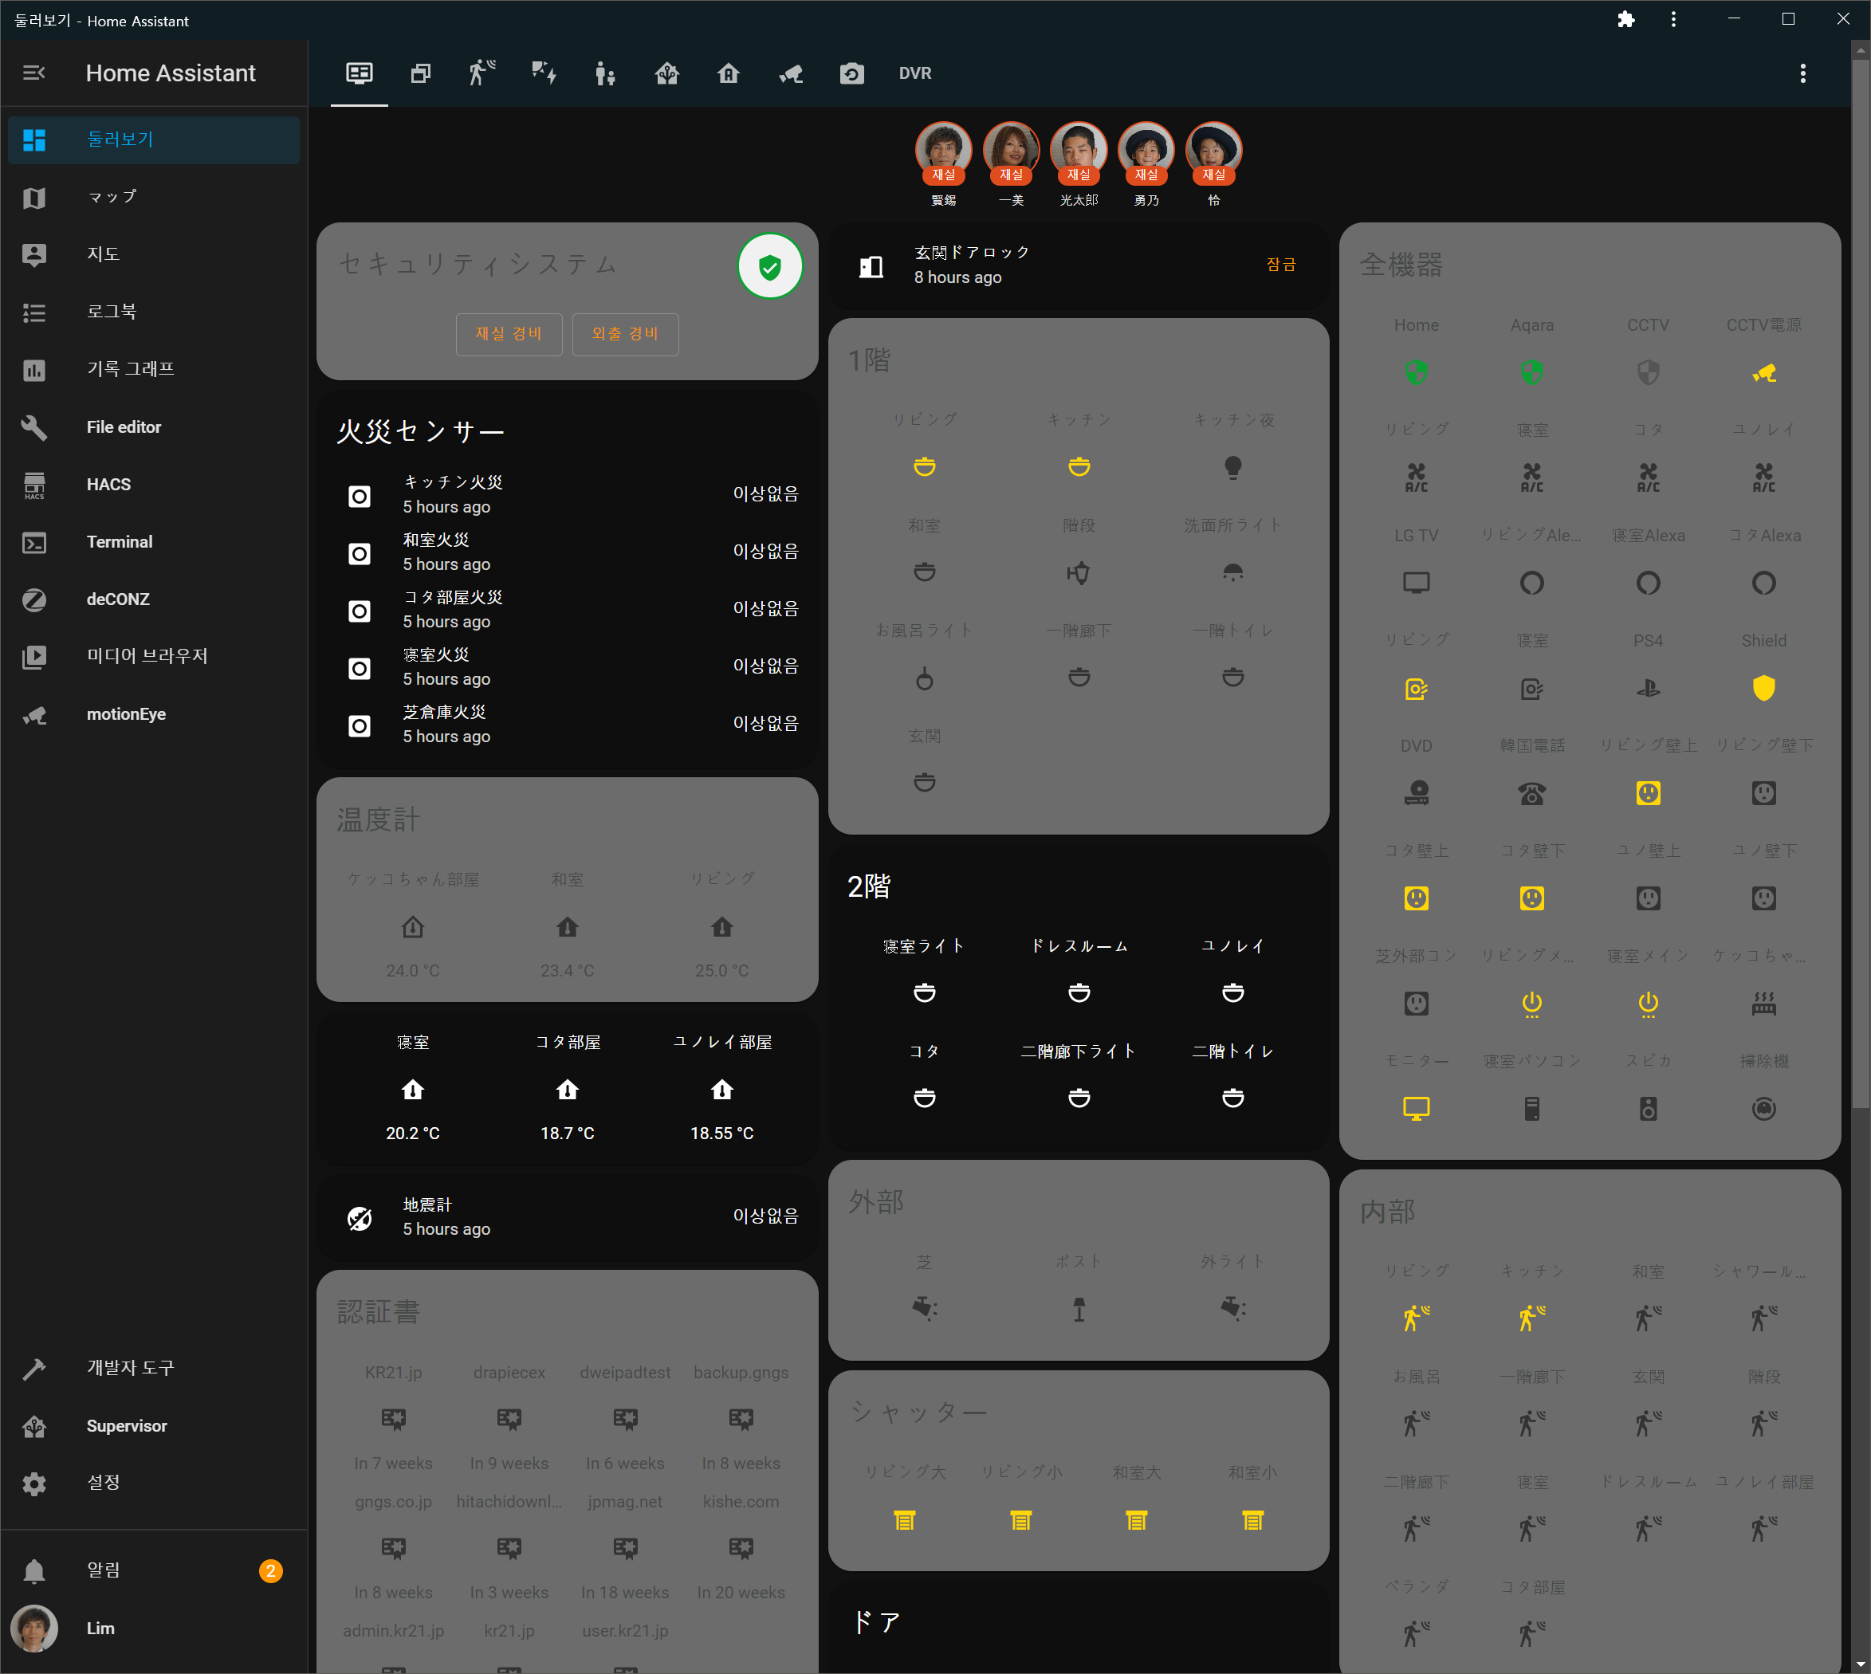Open the puzzle-piece extensions icon

1625,19
